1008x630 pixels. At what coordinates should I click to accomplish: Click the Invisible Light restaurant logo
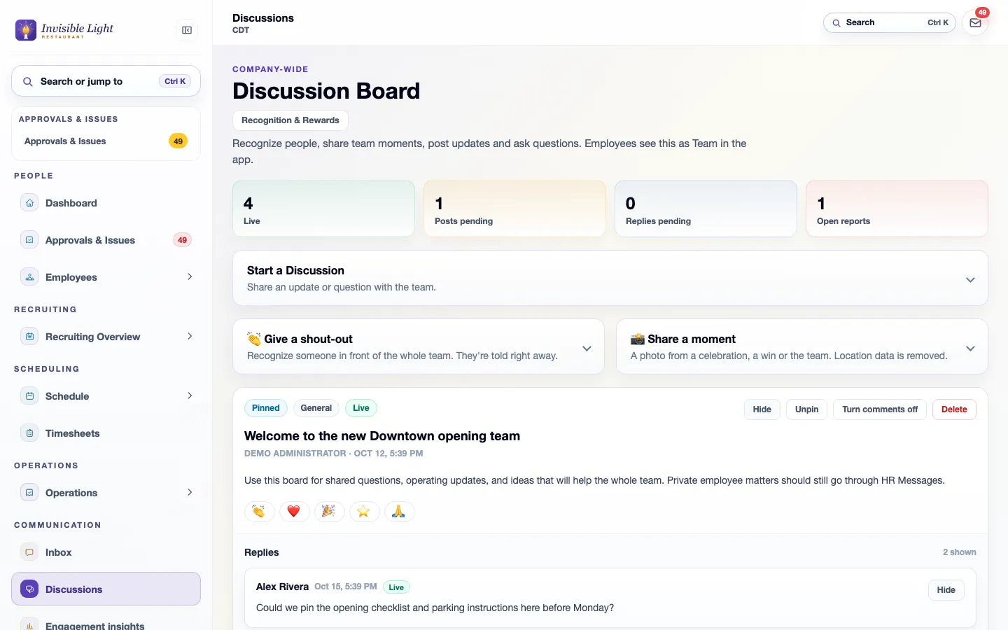tap(64, 29)
